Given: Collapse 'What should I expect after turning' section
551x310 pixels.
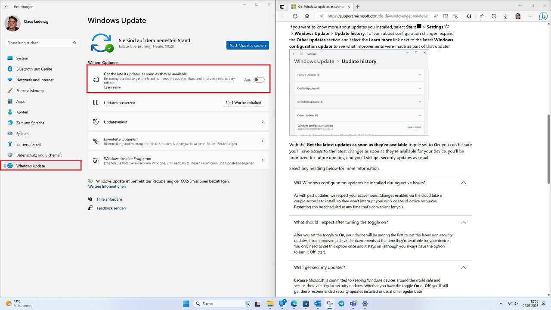Looking at the screenshot, I should pos(463,222).
